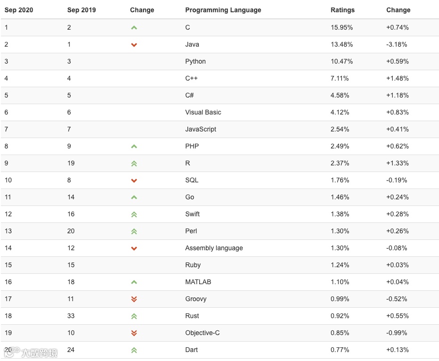Click double red arrows beside Objective-C
This screenshot has width=439, height=361.
tap(134, 333)
